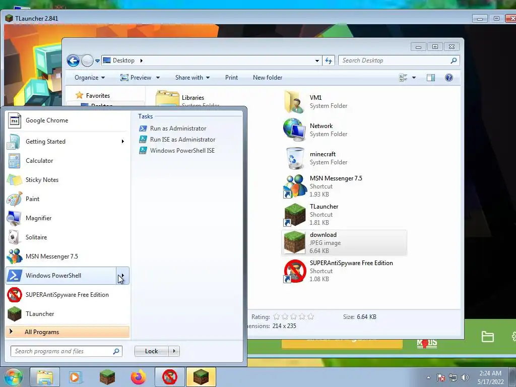Click the Lock button
This screenshot has height=387, width=516.
tap(151, 351)
